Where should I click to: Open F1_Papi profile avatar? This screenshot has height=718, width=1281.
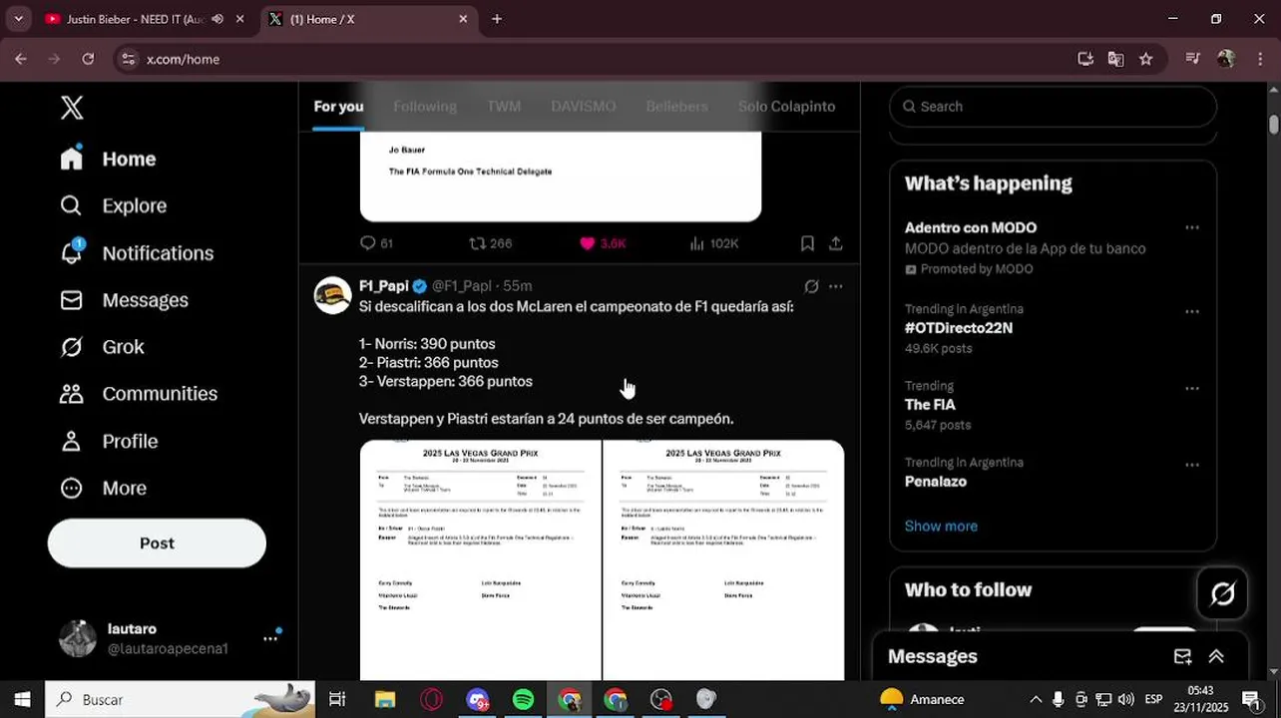[333, 295]
